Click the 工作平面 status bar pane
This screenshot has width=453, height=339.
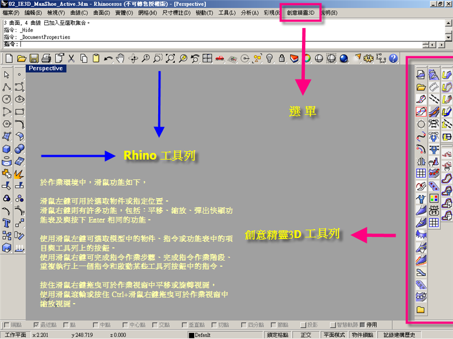tap(15, 335)
